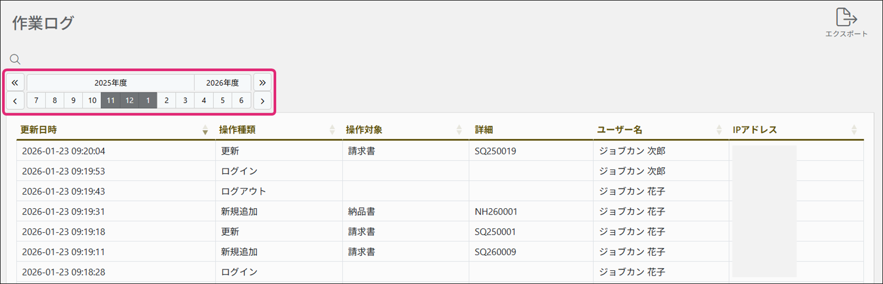
Task: Sort by 更新日時 column sort arrows
Action: tap(205, 130)
